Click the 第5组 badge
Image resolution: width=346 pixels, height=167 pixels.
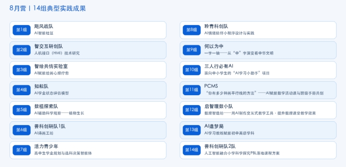coord(22,110)
